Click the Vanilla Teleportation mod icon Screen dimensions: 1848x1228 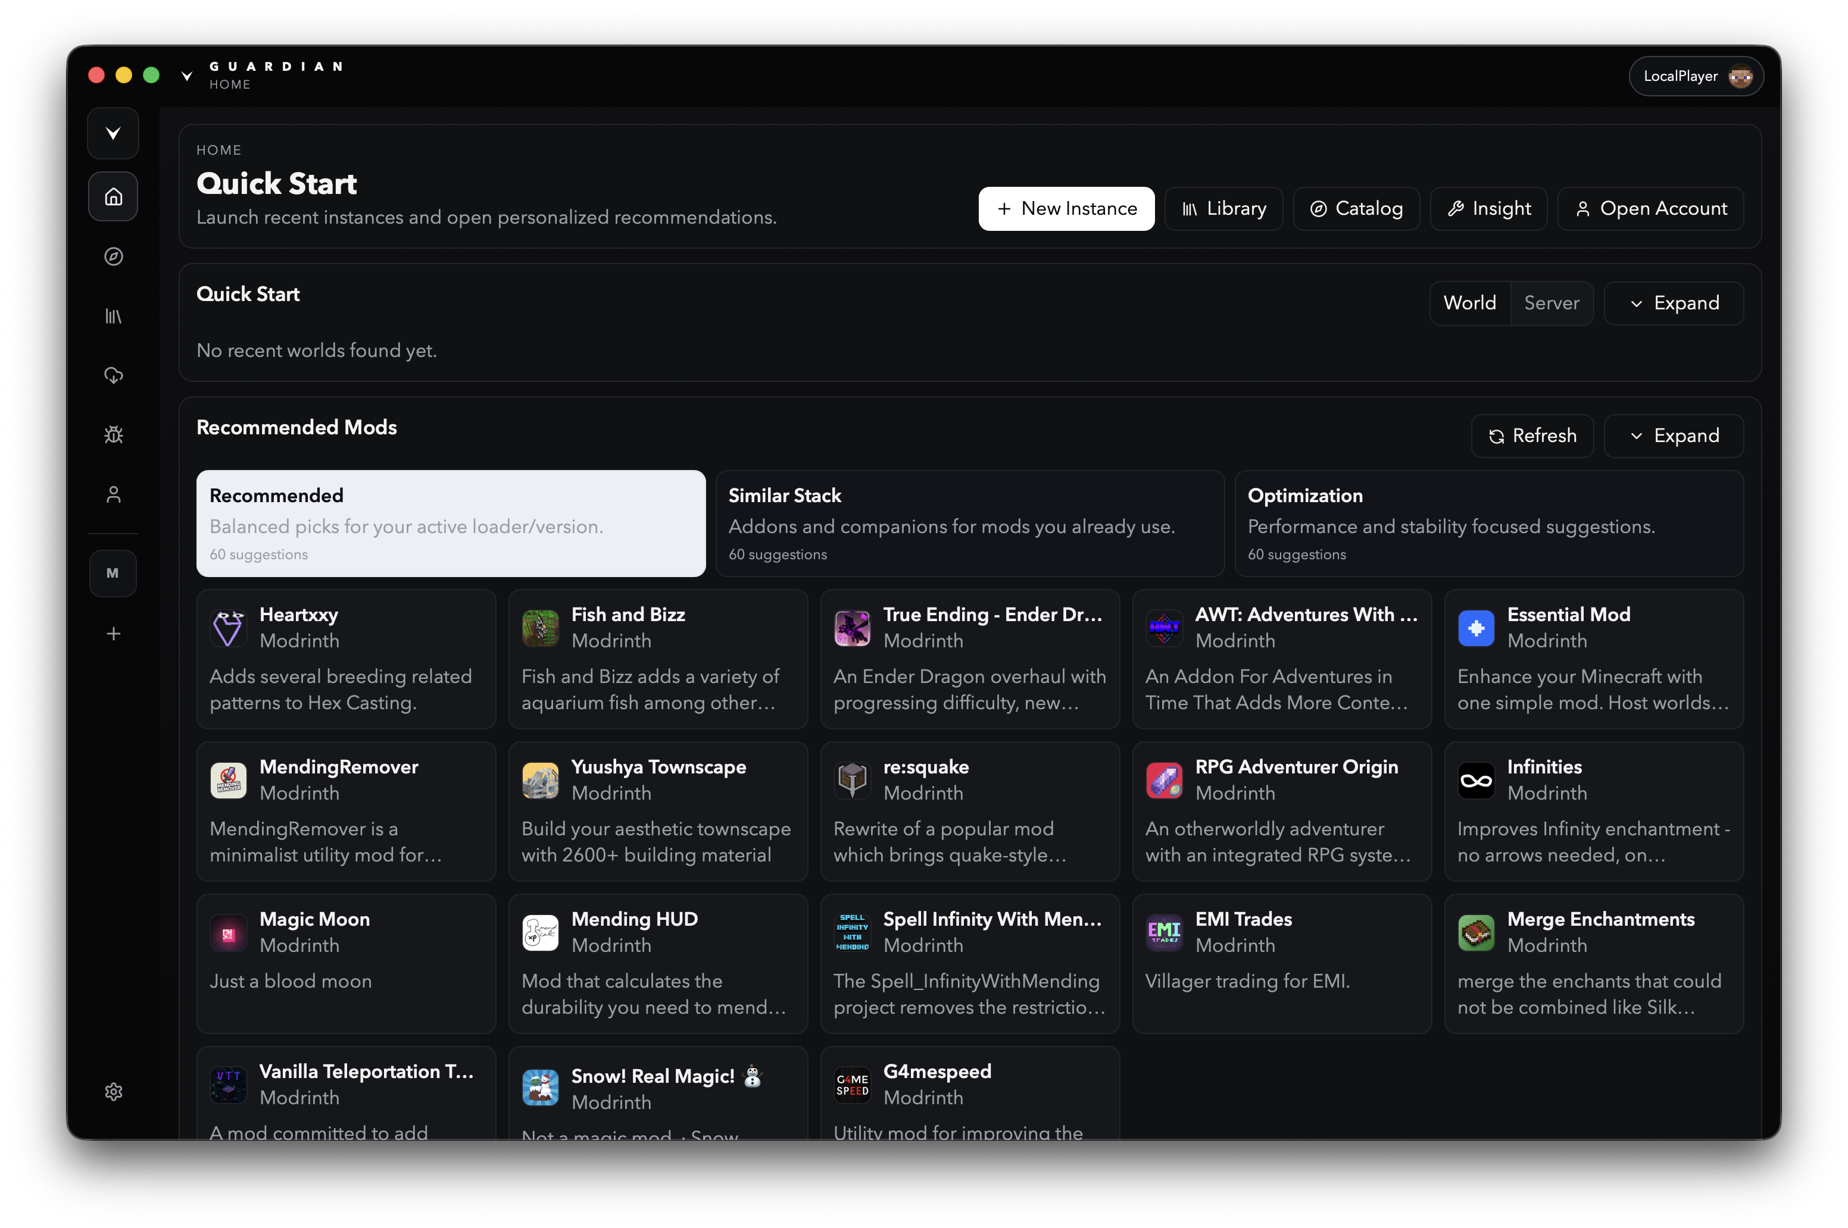click(x=228, y=1085)
